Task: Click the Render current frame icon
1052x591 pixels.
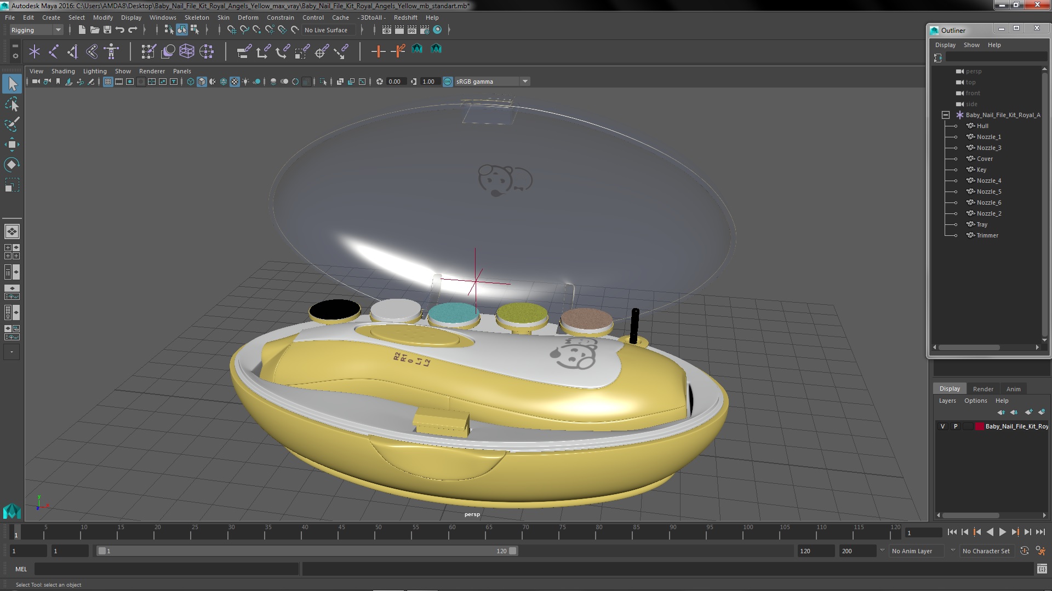Action: pos(399,30)
